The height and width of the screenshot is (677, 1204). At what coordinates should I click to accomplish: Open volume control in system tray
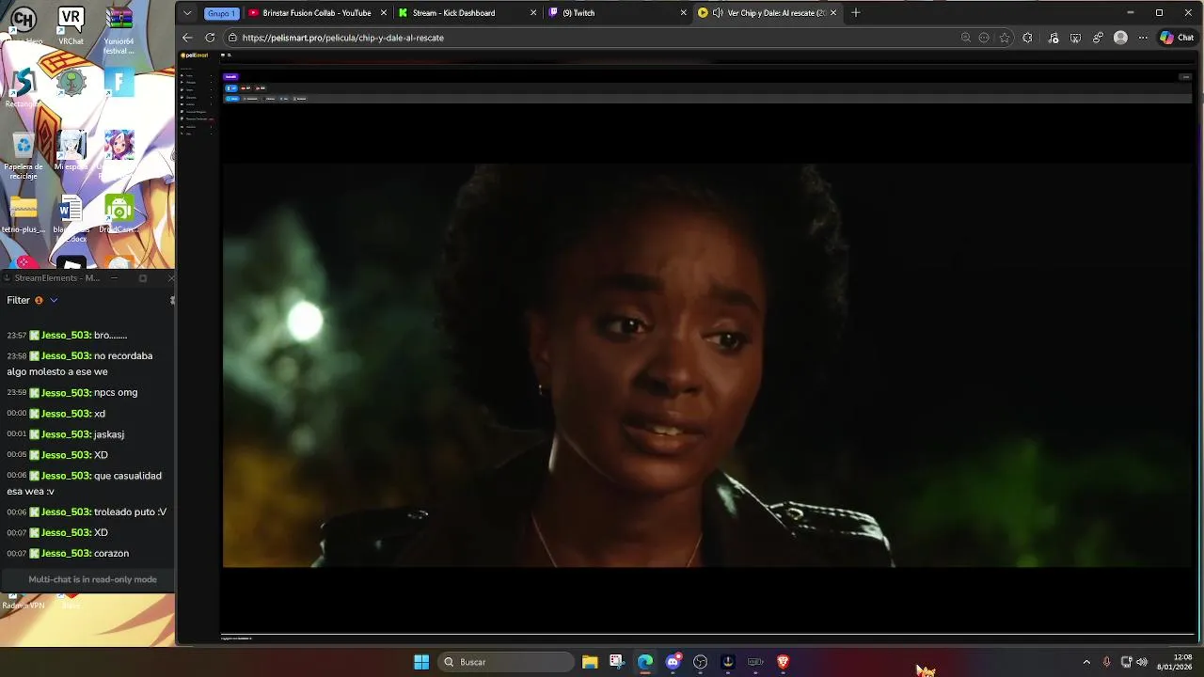pos(1142,662)
